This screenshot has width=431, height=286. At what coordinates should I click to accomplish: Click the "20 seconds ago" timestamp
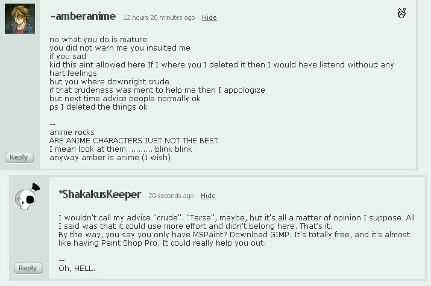(x=171, y=196)
